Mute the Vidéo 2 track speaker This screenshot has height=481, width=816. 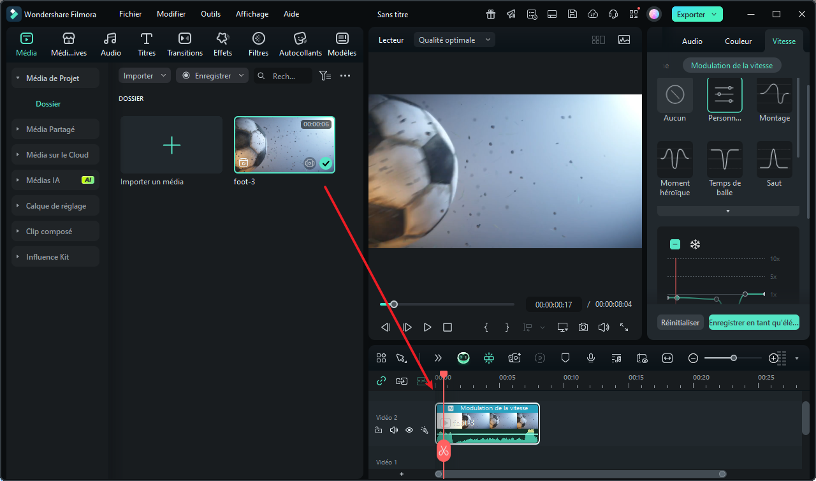[394, 430]
